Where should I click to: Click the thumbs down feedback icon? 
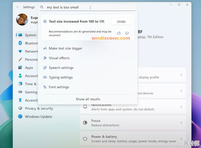(x=127, y=33)
